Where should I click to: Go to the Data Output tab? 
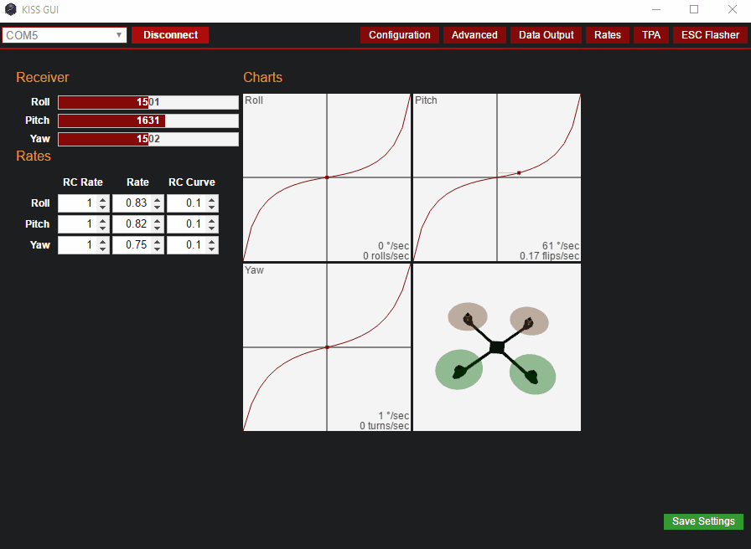[546, 35]
